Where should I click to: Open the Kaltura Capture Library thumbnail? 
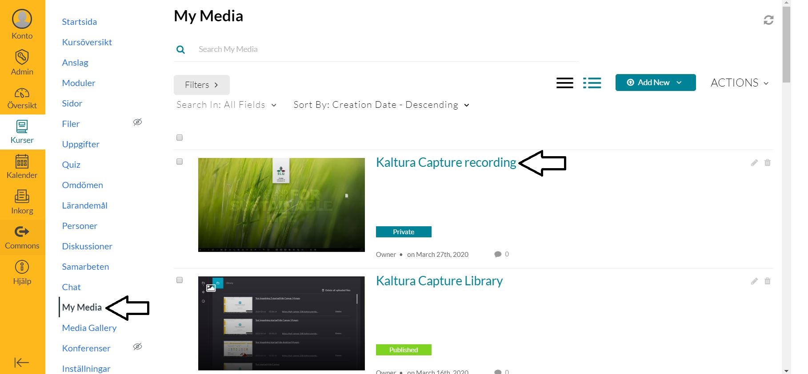click(x=281, y=323)
